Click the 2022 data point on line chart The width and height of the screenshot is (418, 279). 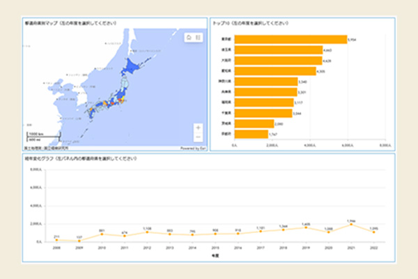point(374,232)
